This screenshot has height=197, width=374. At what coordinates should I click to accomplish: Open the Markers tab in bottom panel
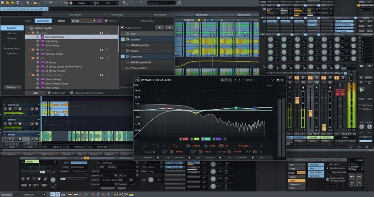110,154
